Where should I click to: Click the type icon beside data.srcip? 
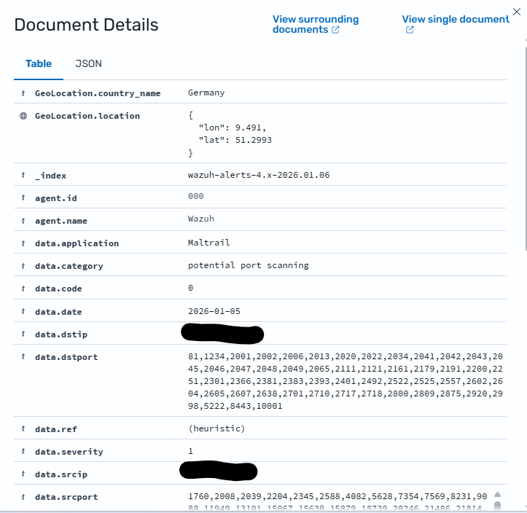pyautogui.click(x=23, y=474)
